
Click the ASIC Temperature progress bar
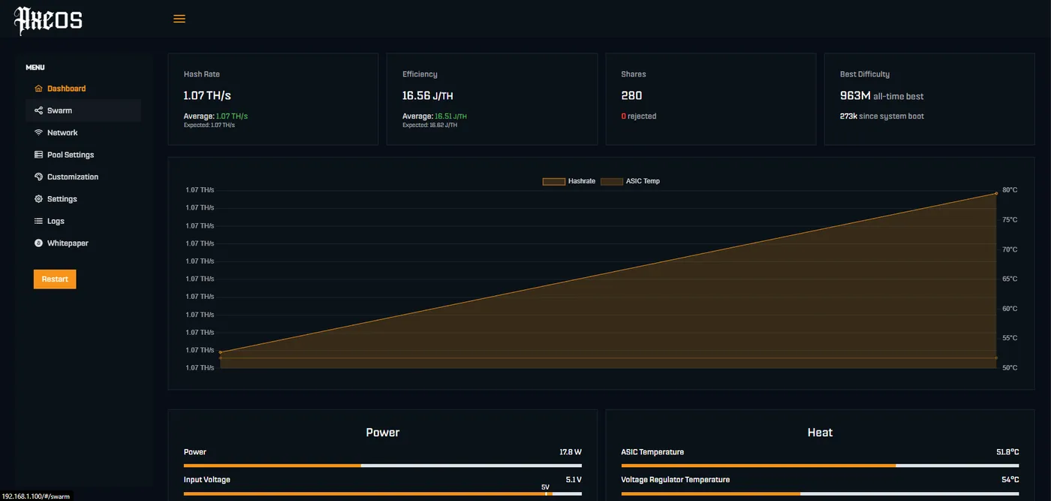[820, 466]
